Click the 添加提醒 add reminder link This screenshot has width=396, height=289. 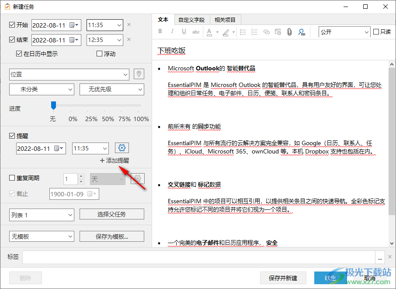[x=115, y=160]
